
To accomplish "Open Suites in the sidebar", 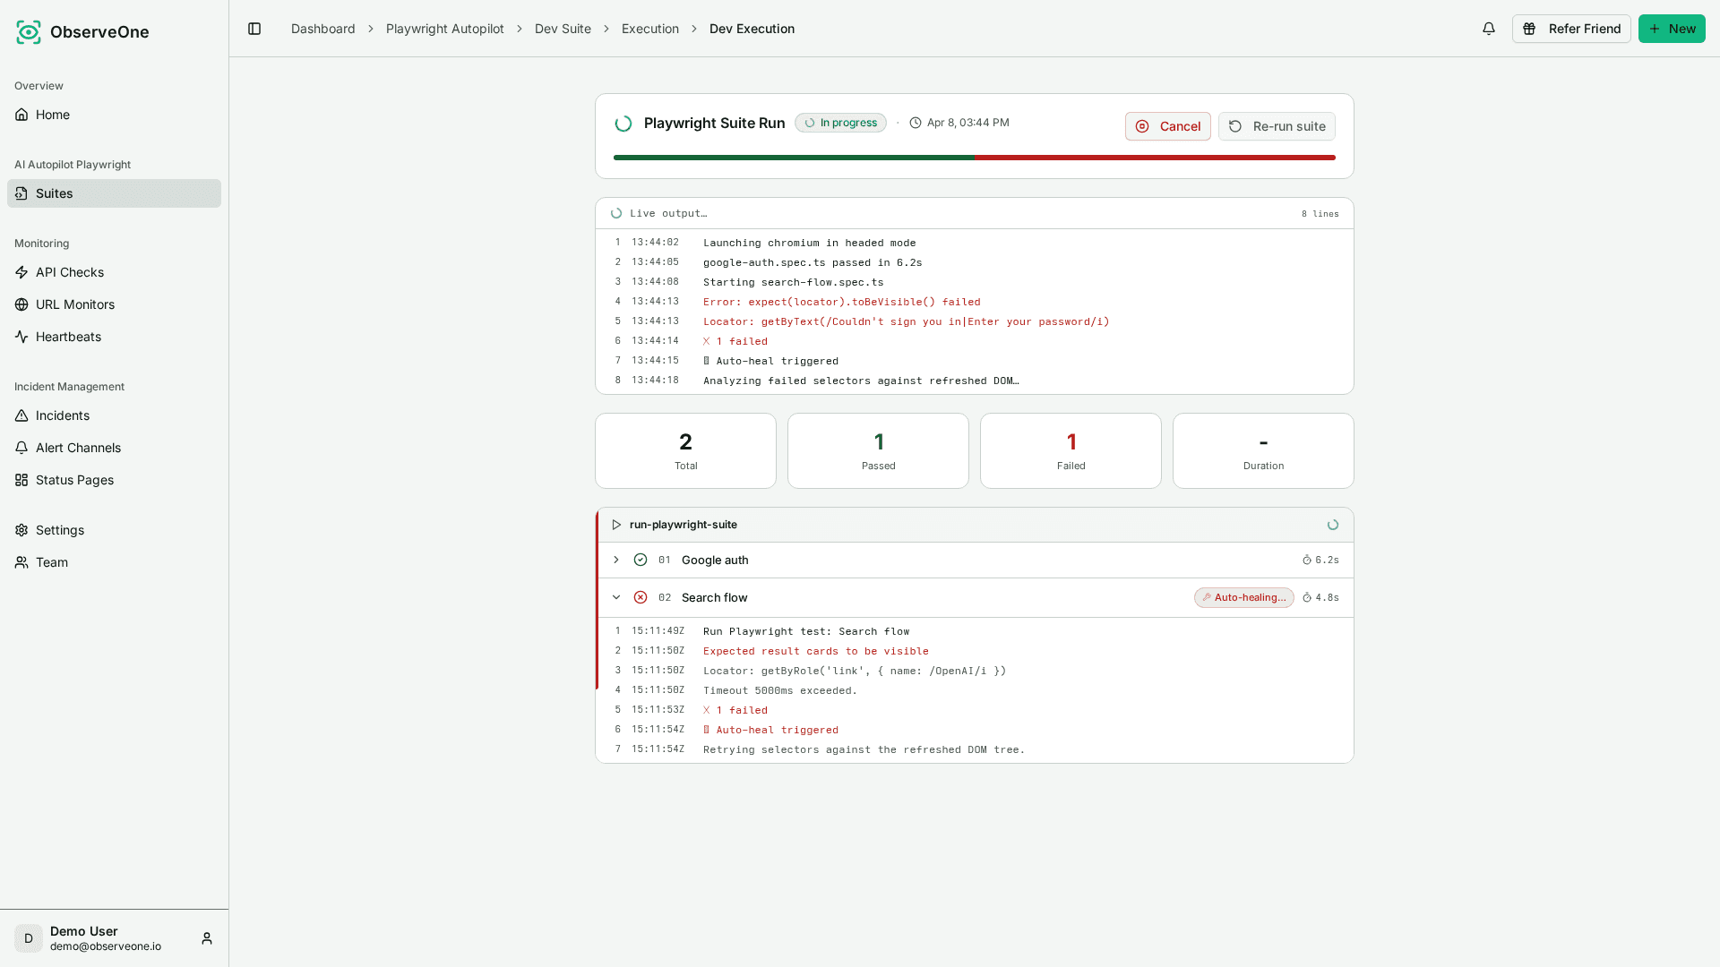I will pyautogui.click(x=114, y=193).
